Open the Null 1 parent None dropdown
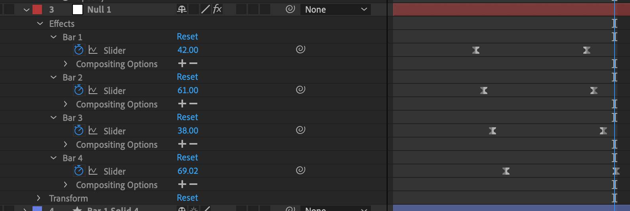Screen dimensions: 630x211 click(336, 9)
